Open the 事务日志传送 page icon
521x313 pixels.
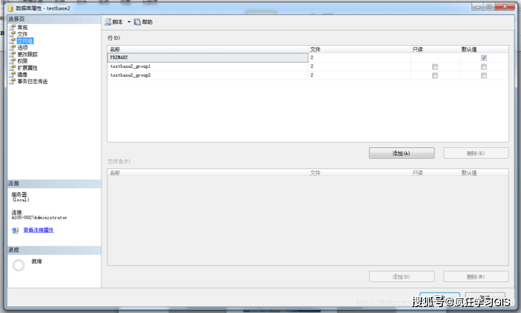click(x=12, y=81)
